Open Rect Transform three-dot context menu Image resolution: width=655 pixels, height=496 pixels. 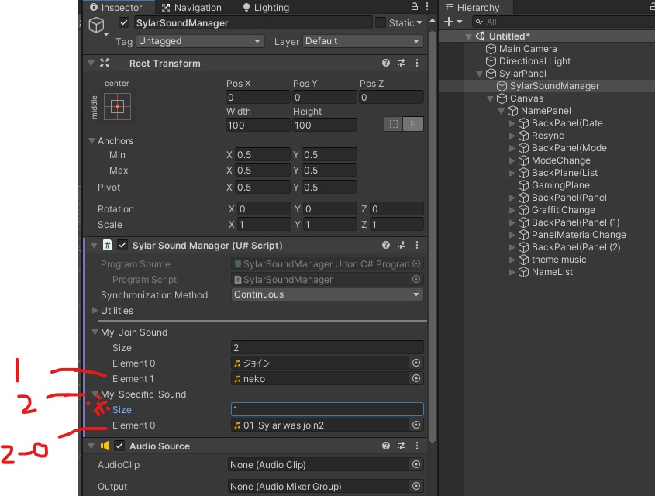tap(417, 63)
